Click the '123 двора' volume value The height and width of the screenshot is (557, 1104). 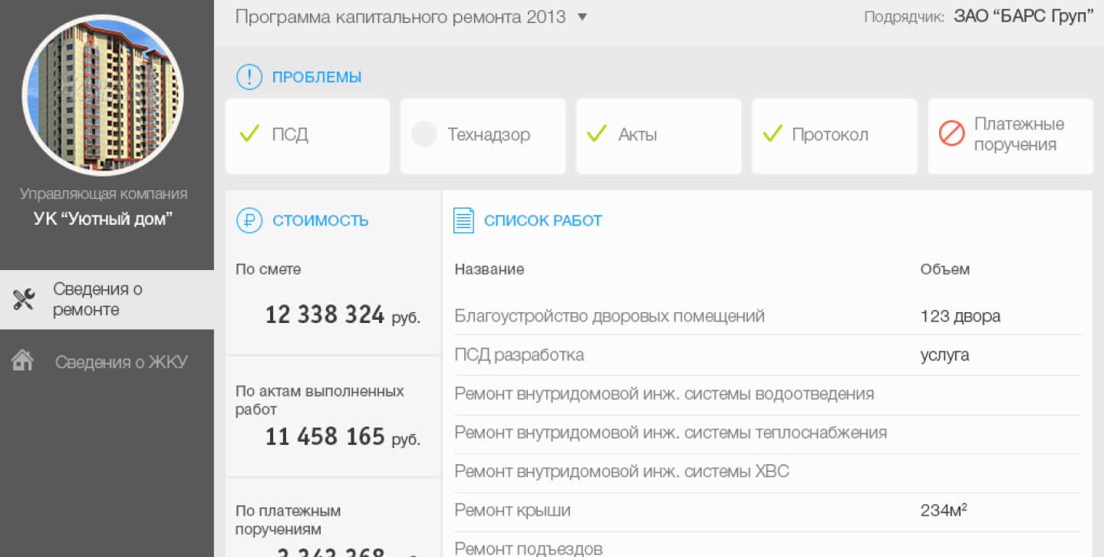(961, 316)
